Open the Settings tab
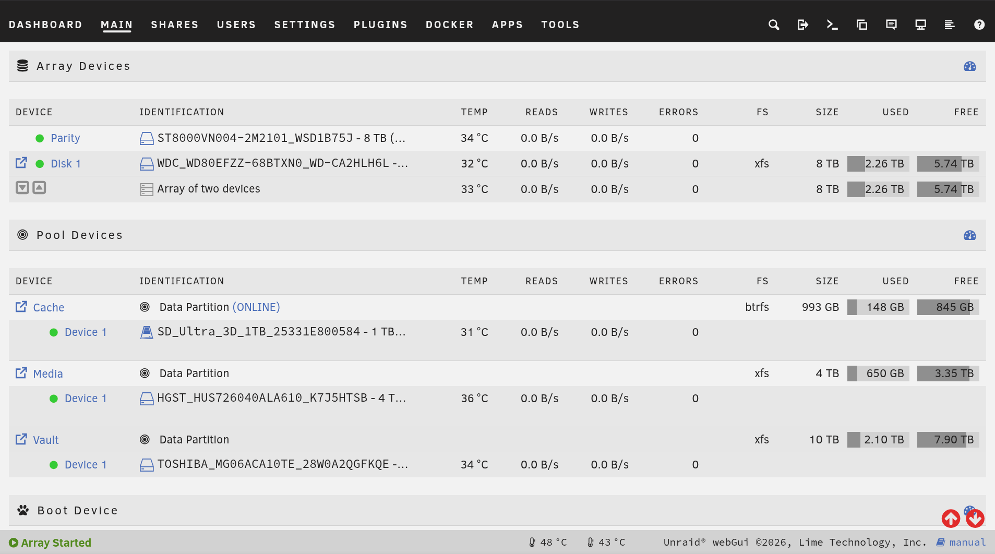This screenshot has height=554, width=995. (x=305, y=25)
